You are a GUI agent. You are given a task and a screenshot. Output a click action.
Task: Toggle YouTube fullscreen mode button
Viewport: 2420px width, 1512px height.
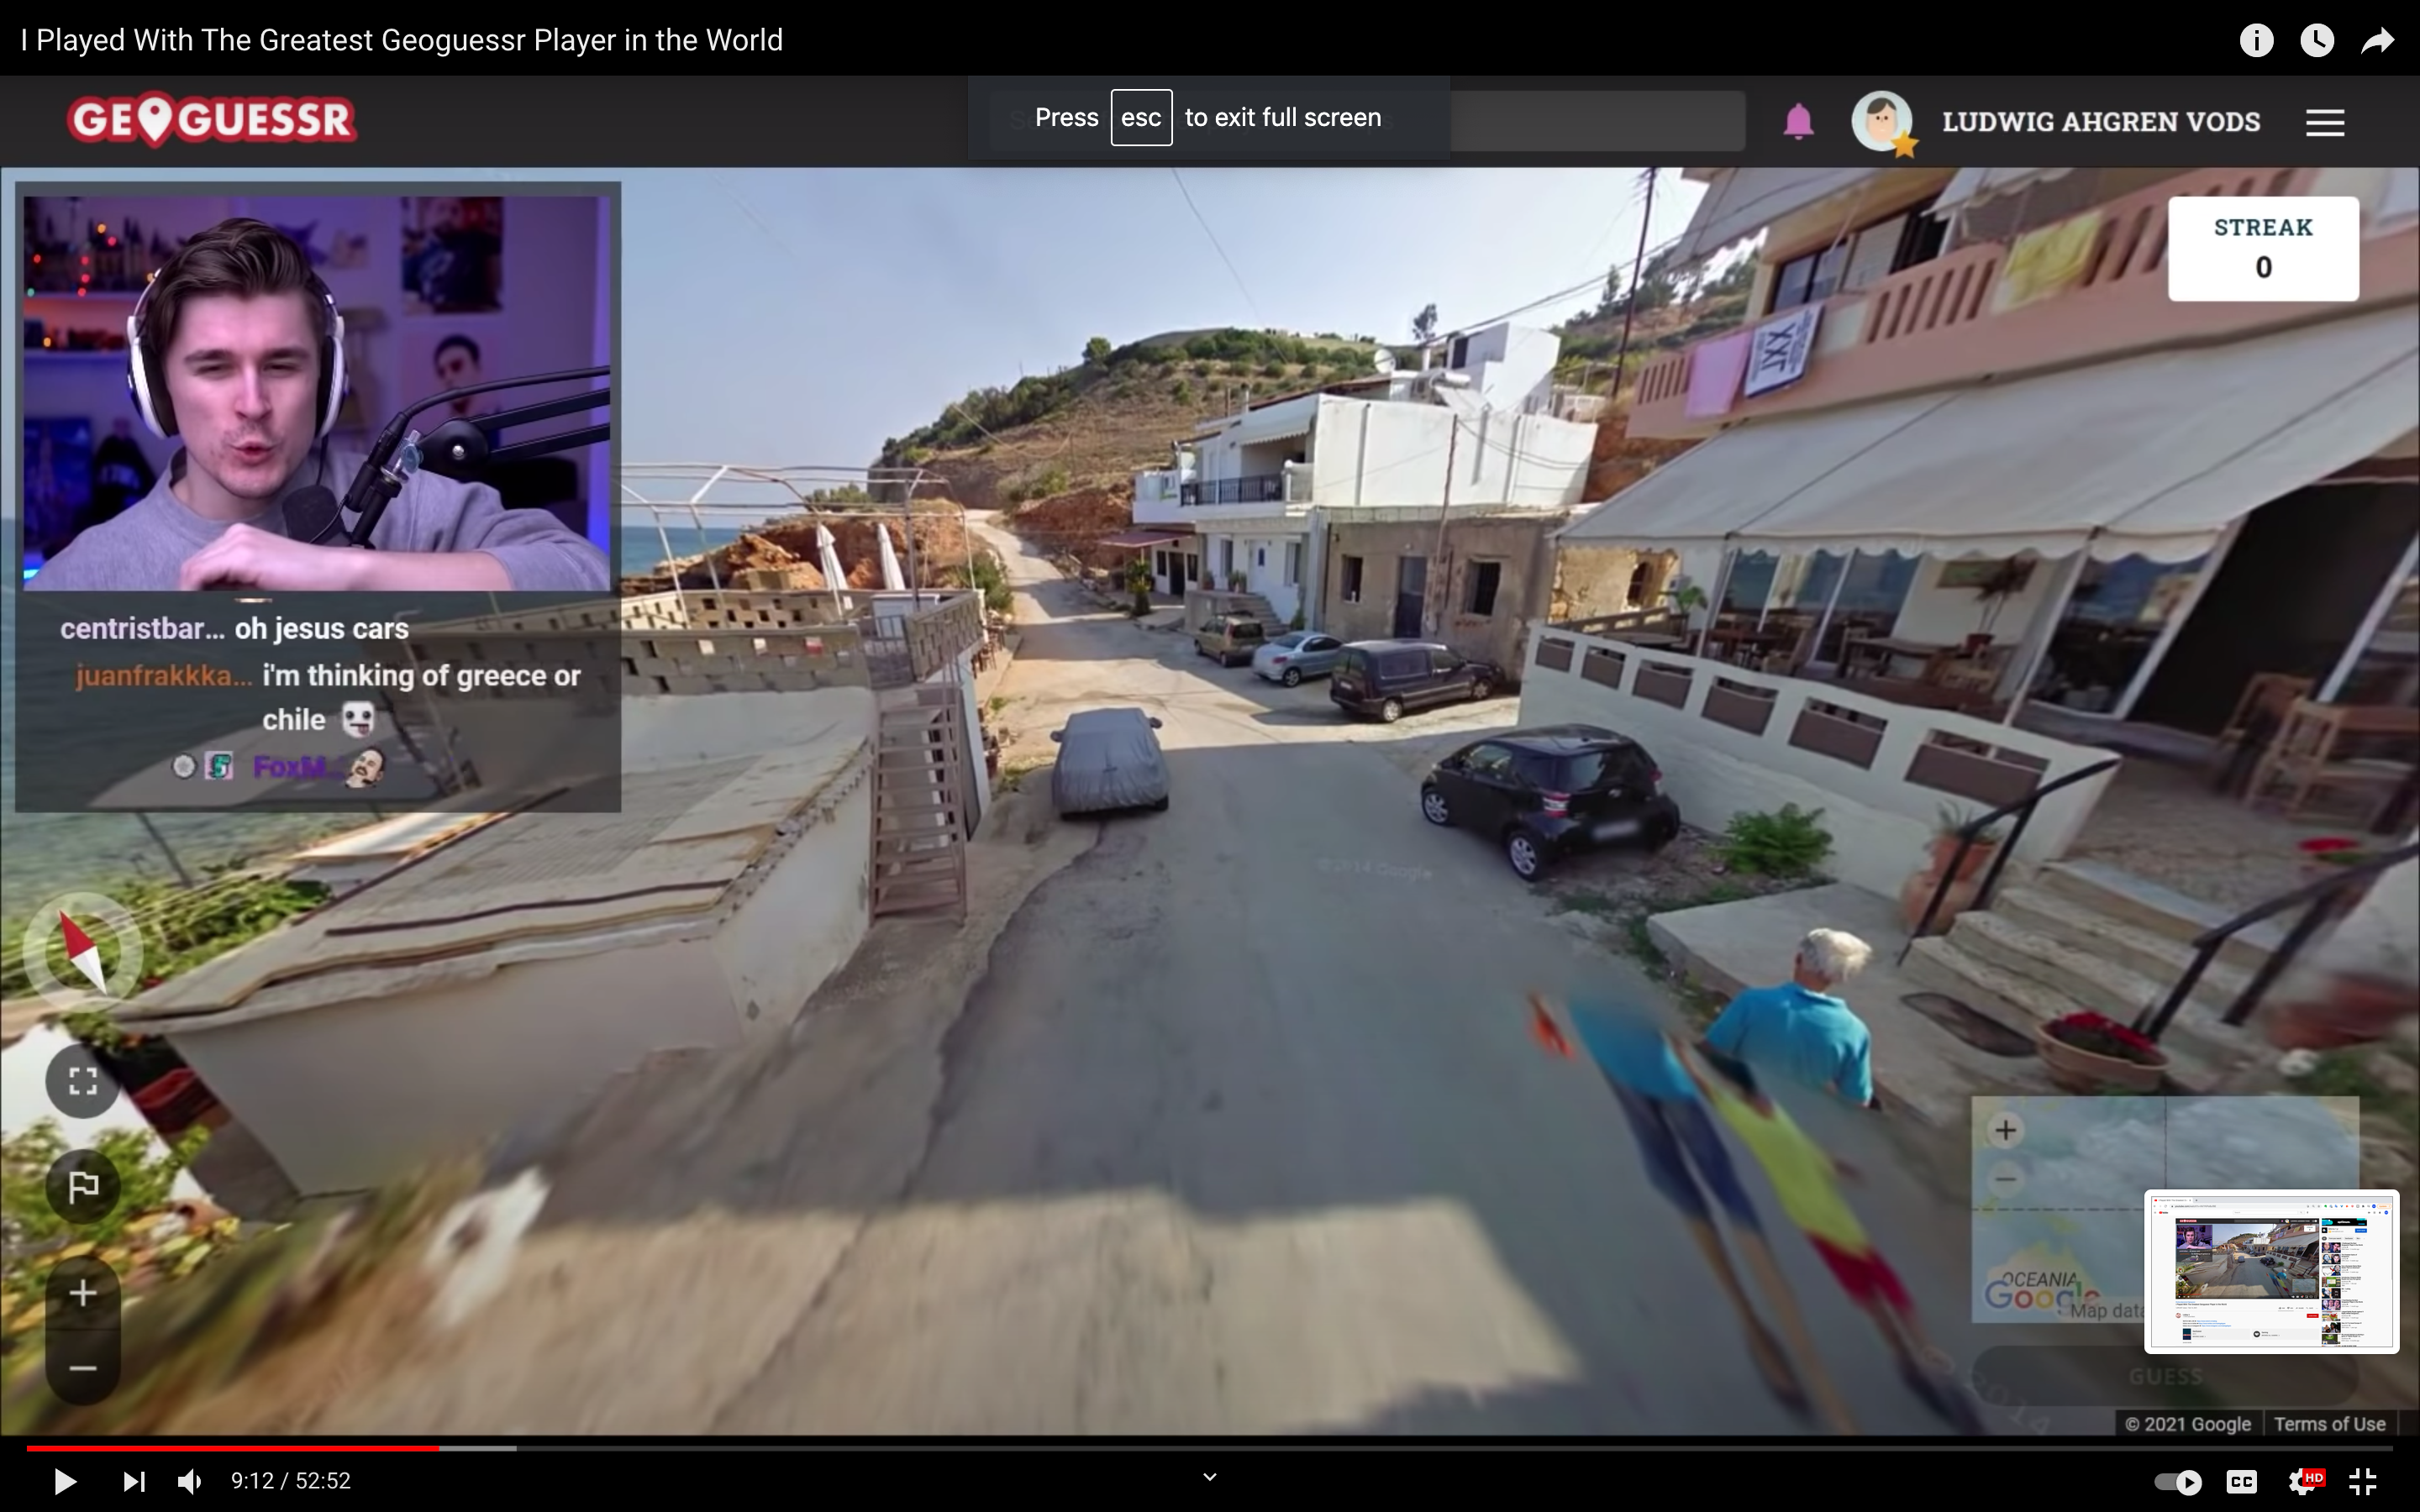(2363, 1479)
